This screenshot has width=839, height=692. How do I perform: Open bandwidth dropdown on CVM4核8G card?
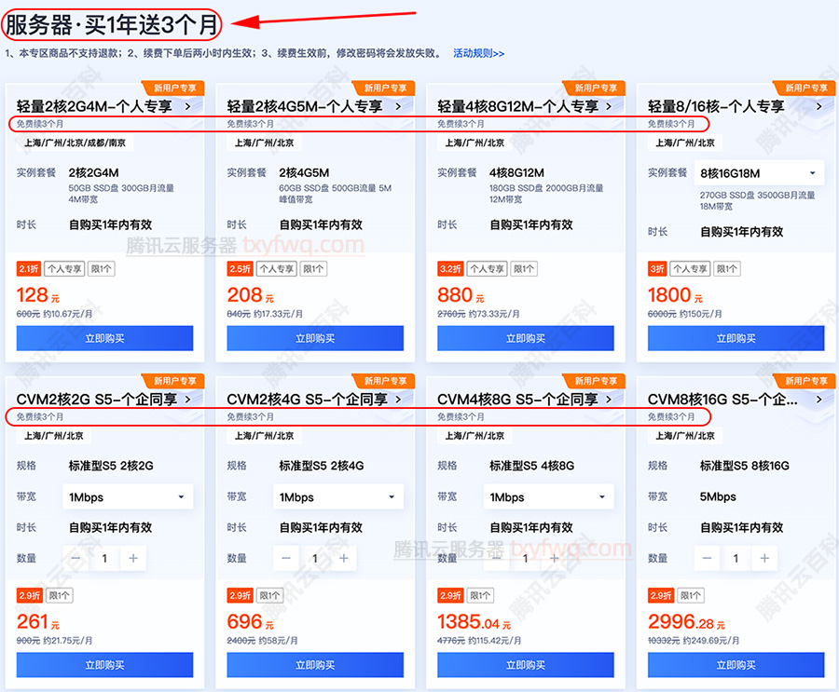(x=549, y=497)
